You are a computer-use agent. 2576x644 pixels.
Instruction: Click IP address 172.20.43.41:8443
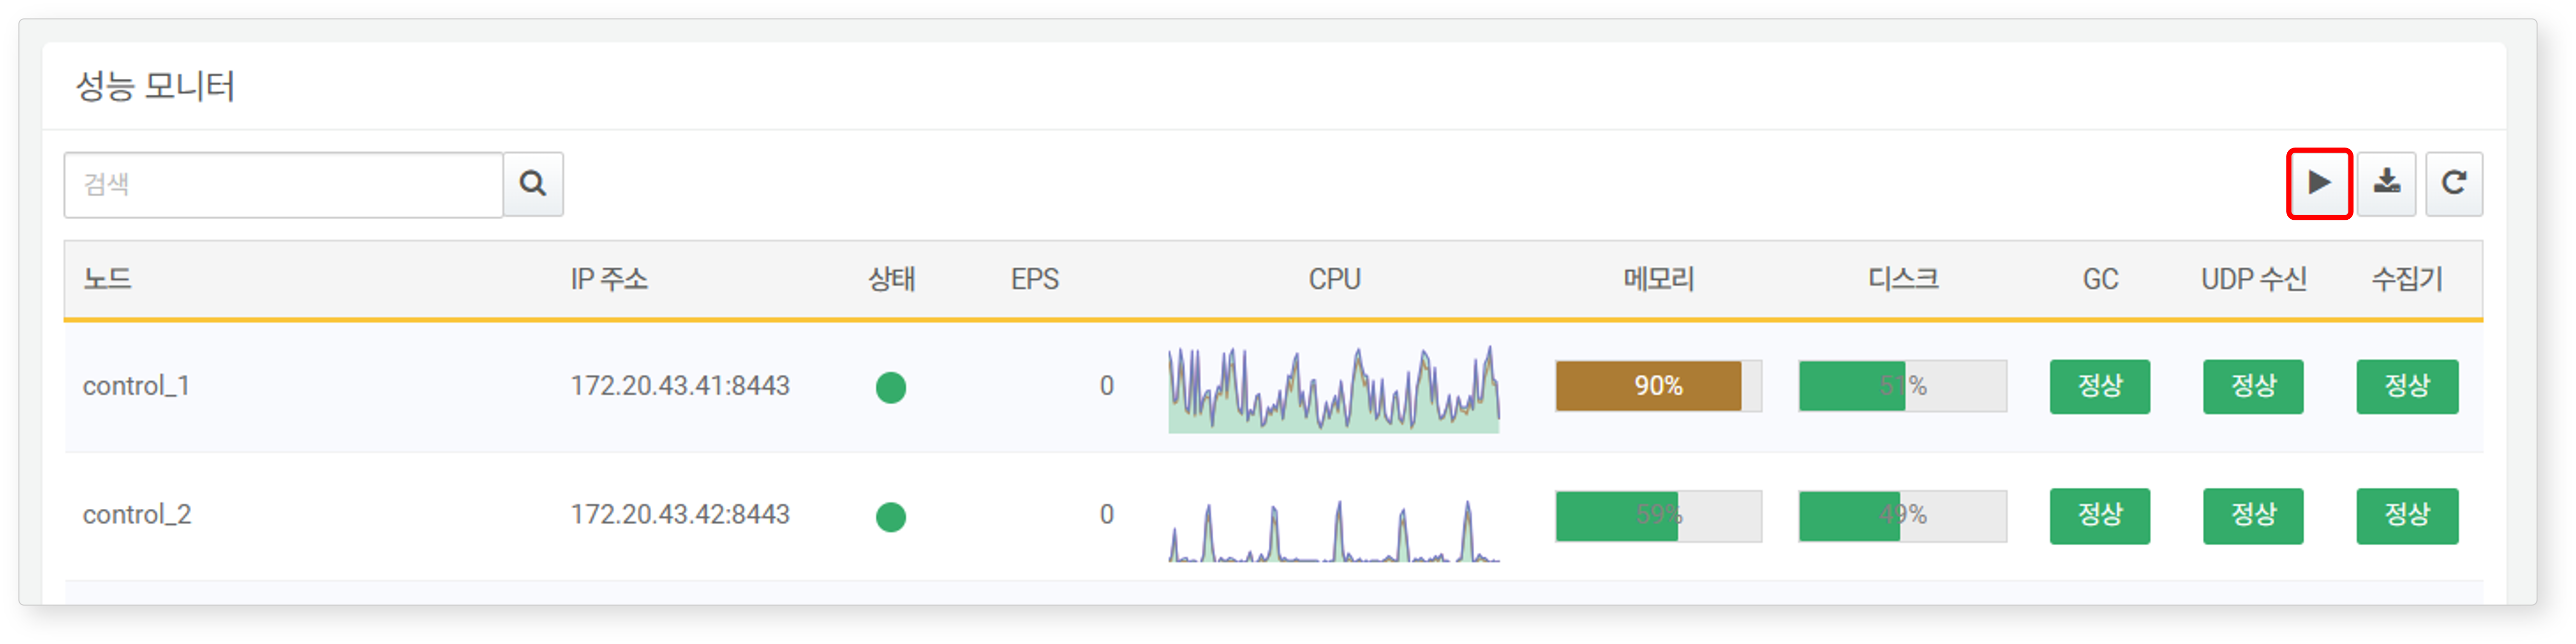(x=680, y=386)
